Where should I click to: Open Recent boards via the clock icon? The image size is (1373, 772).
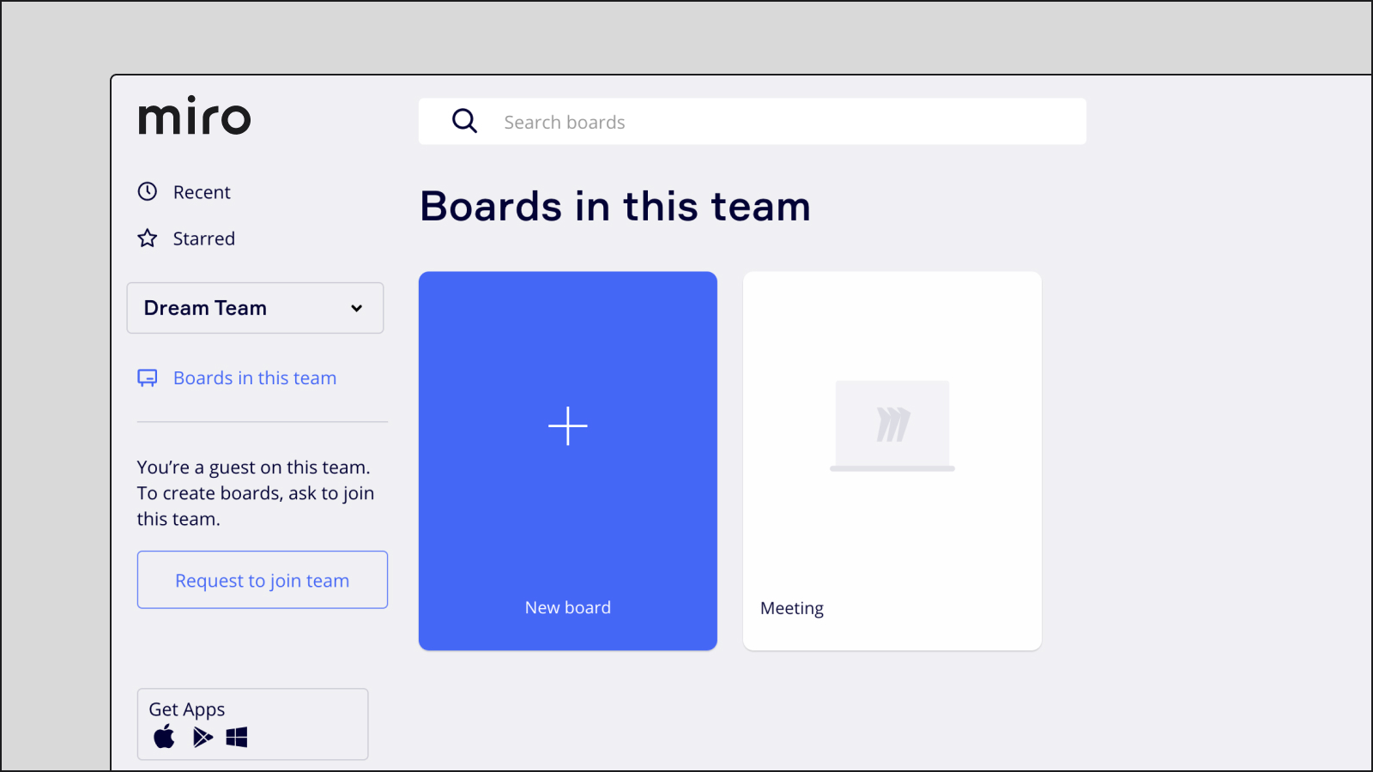[147, 191]
